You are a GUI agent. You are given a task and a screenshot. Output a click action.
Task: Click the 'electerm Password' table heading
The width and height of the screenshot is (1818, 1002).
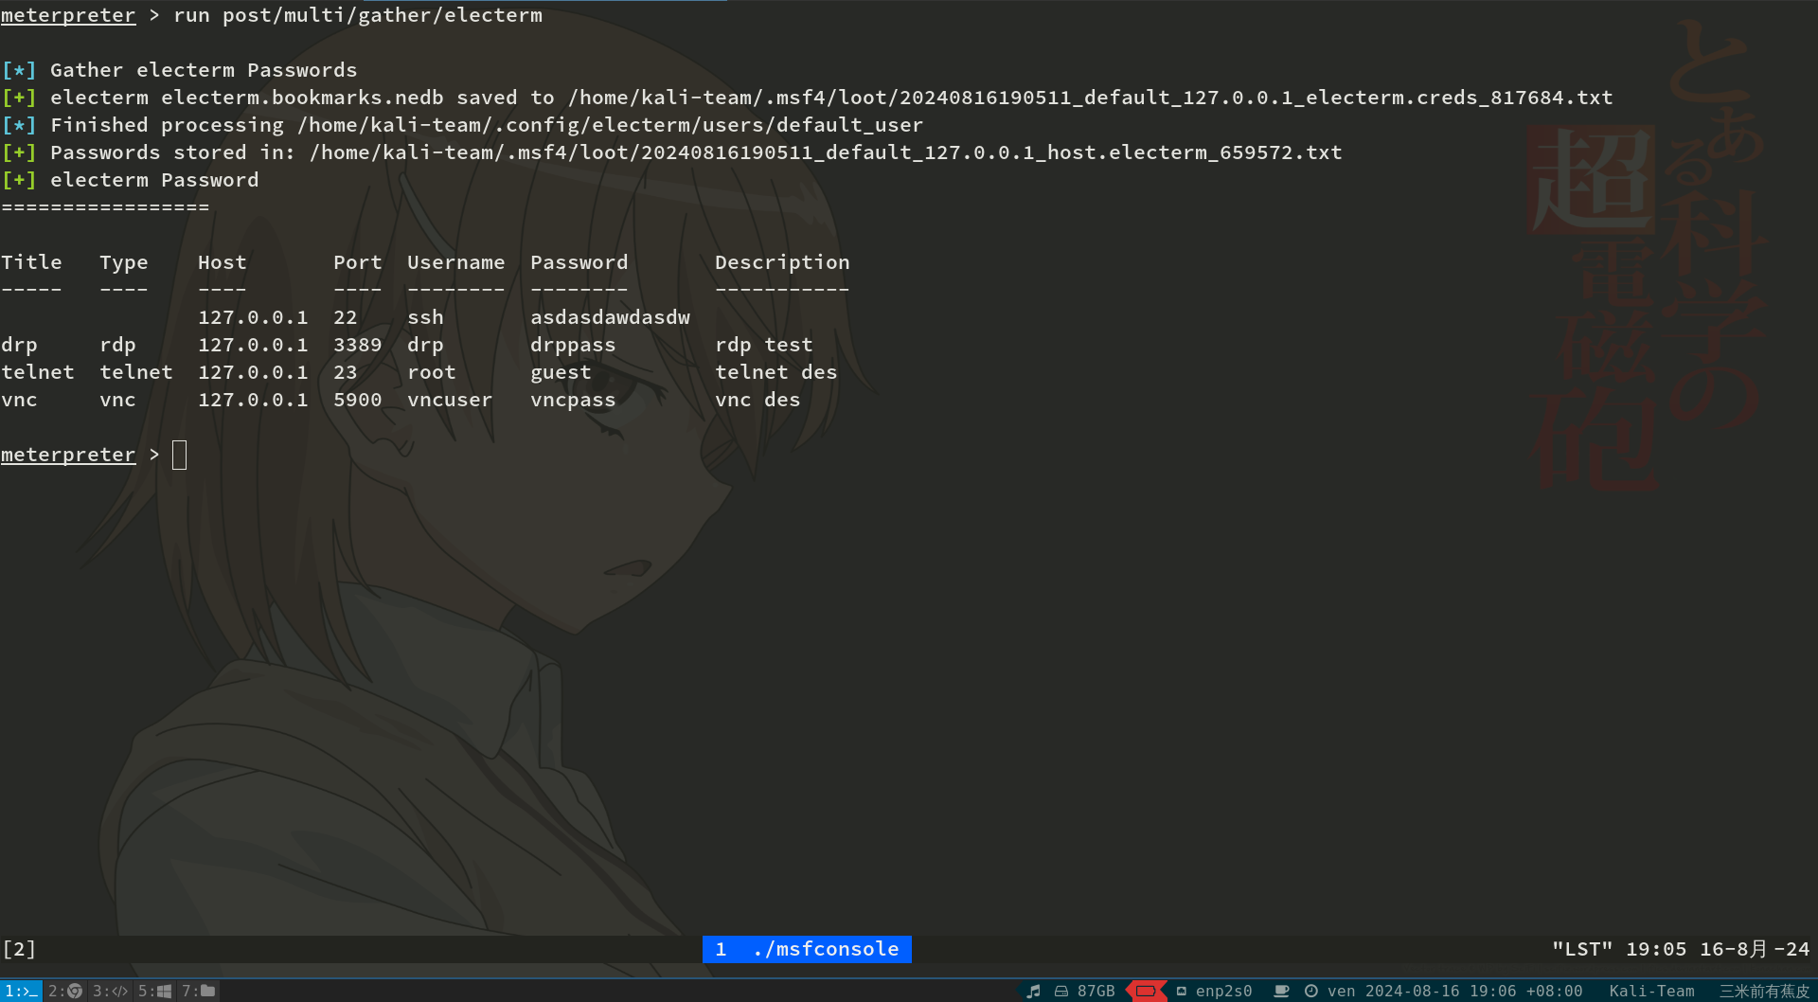click(x=154, y=180)
